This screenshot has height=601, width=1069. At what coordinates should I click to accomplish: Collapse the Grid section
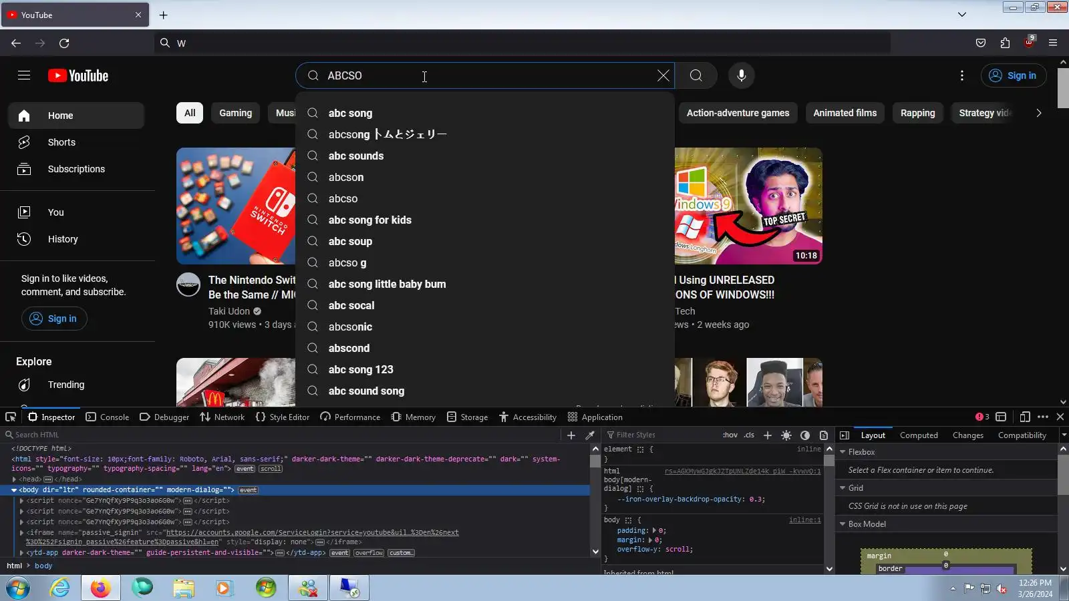click(843, 488)
